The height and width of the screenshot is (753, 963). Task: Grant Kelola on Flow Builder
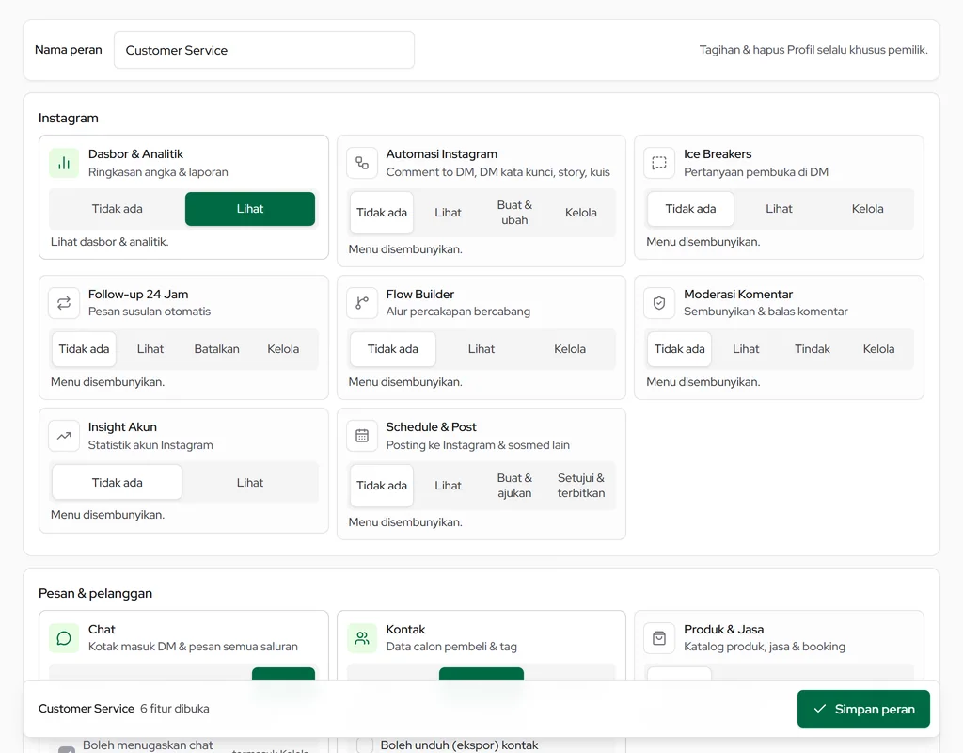pyautogui.click(x=570, y=349)
